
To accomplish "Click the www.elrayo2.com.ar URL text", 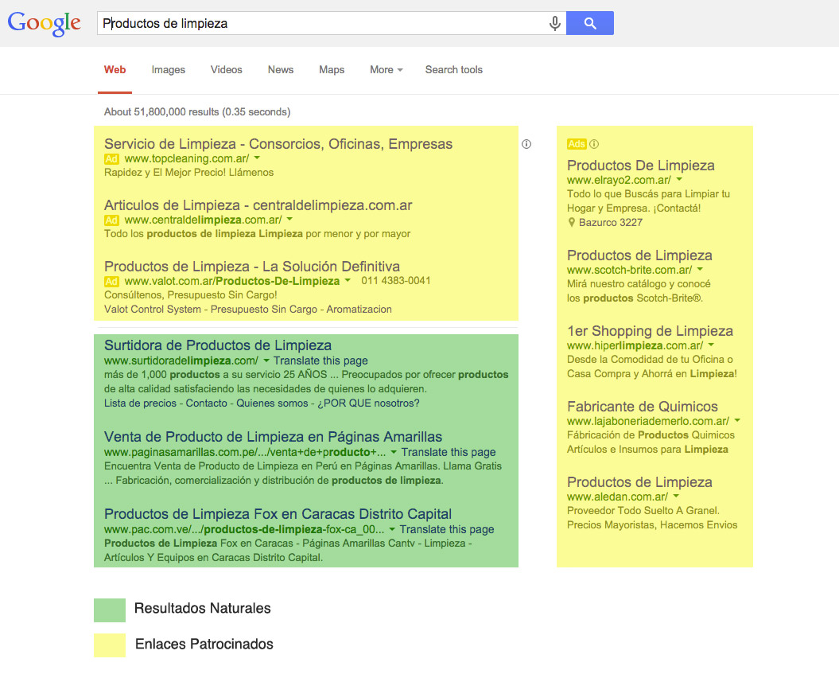I will pyautogui.click(x=619, y=181).
